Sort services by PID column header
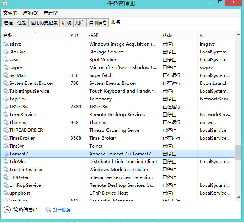The image size is (244, 223). click(x=74, y=35)
